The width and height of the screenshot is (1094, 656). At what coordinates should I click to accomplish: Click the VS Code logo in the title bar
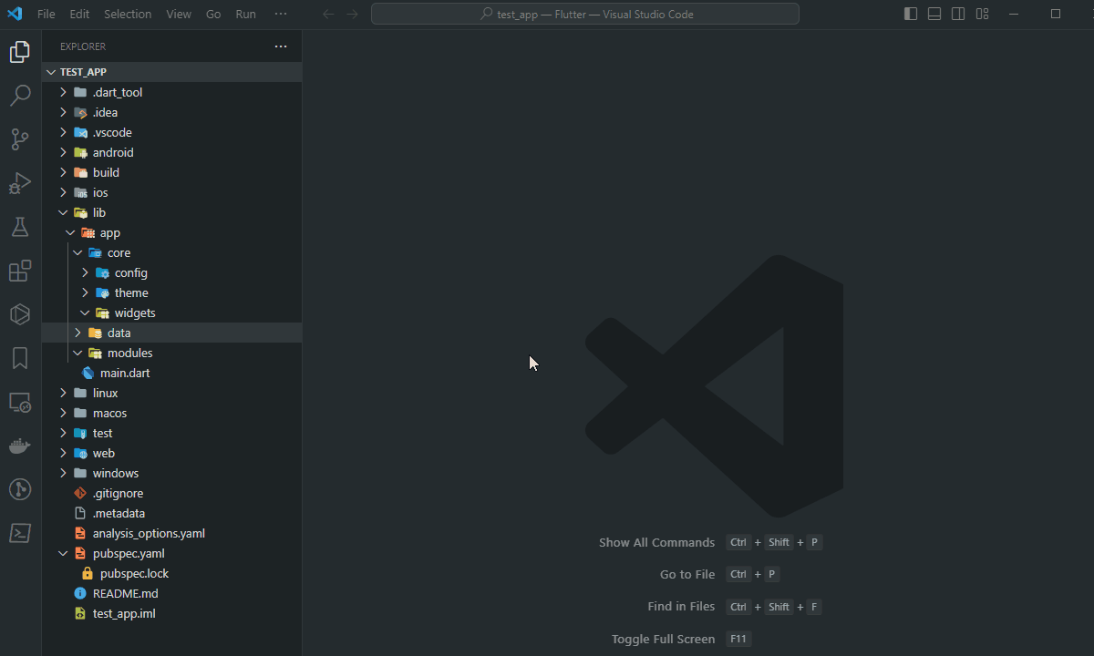pos(15,14)
